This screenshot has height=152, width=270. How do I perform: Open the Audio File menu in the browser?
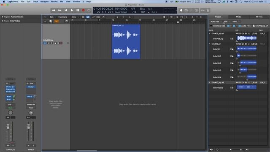[215, 22]
